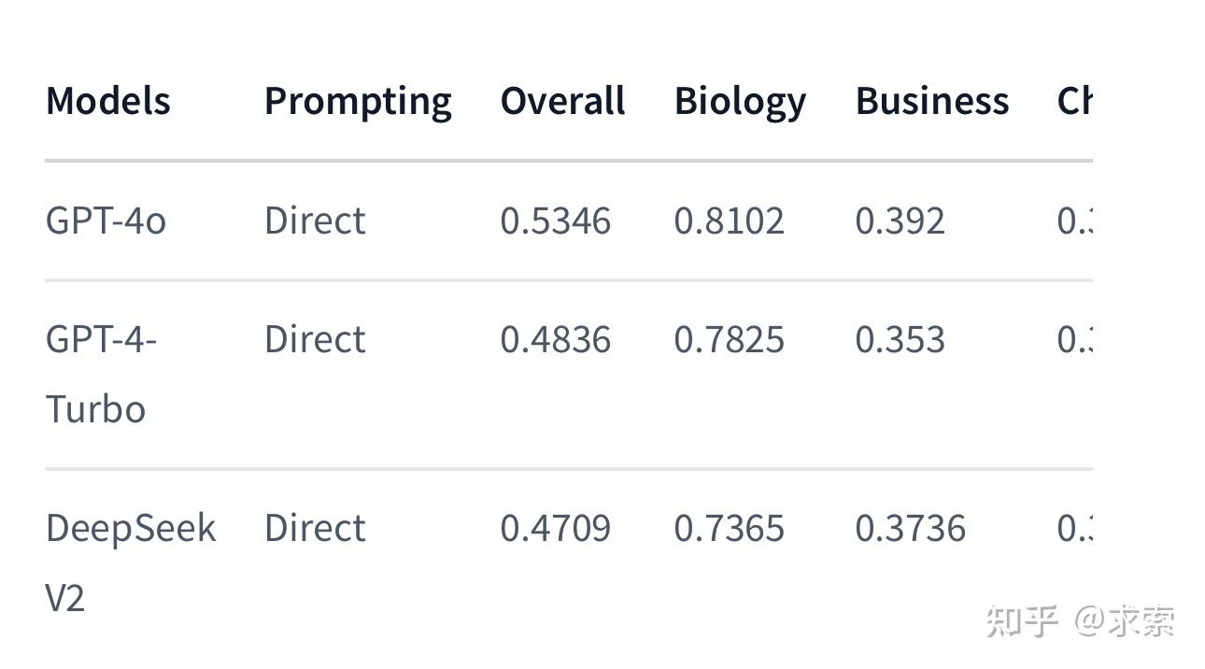Click the Business column header
1205x669 pixels.
pos(931,101)
